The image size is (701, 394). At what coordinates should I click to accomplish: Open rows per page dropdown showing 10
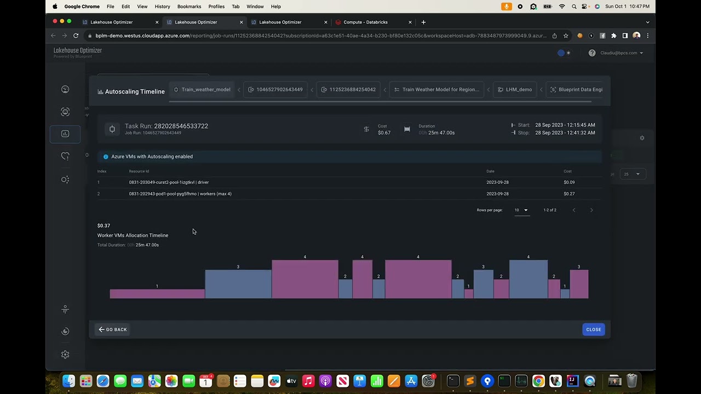tap(521, 210)
